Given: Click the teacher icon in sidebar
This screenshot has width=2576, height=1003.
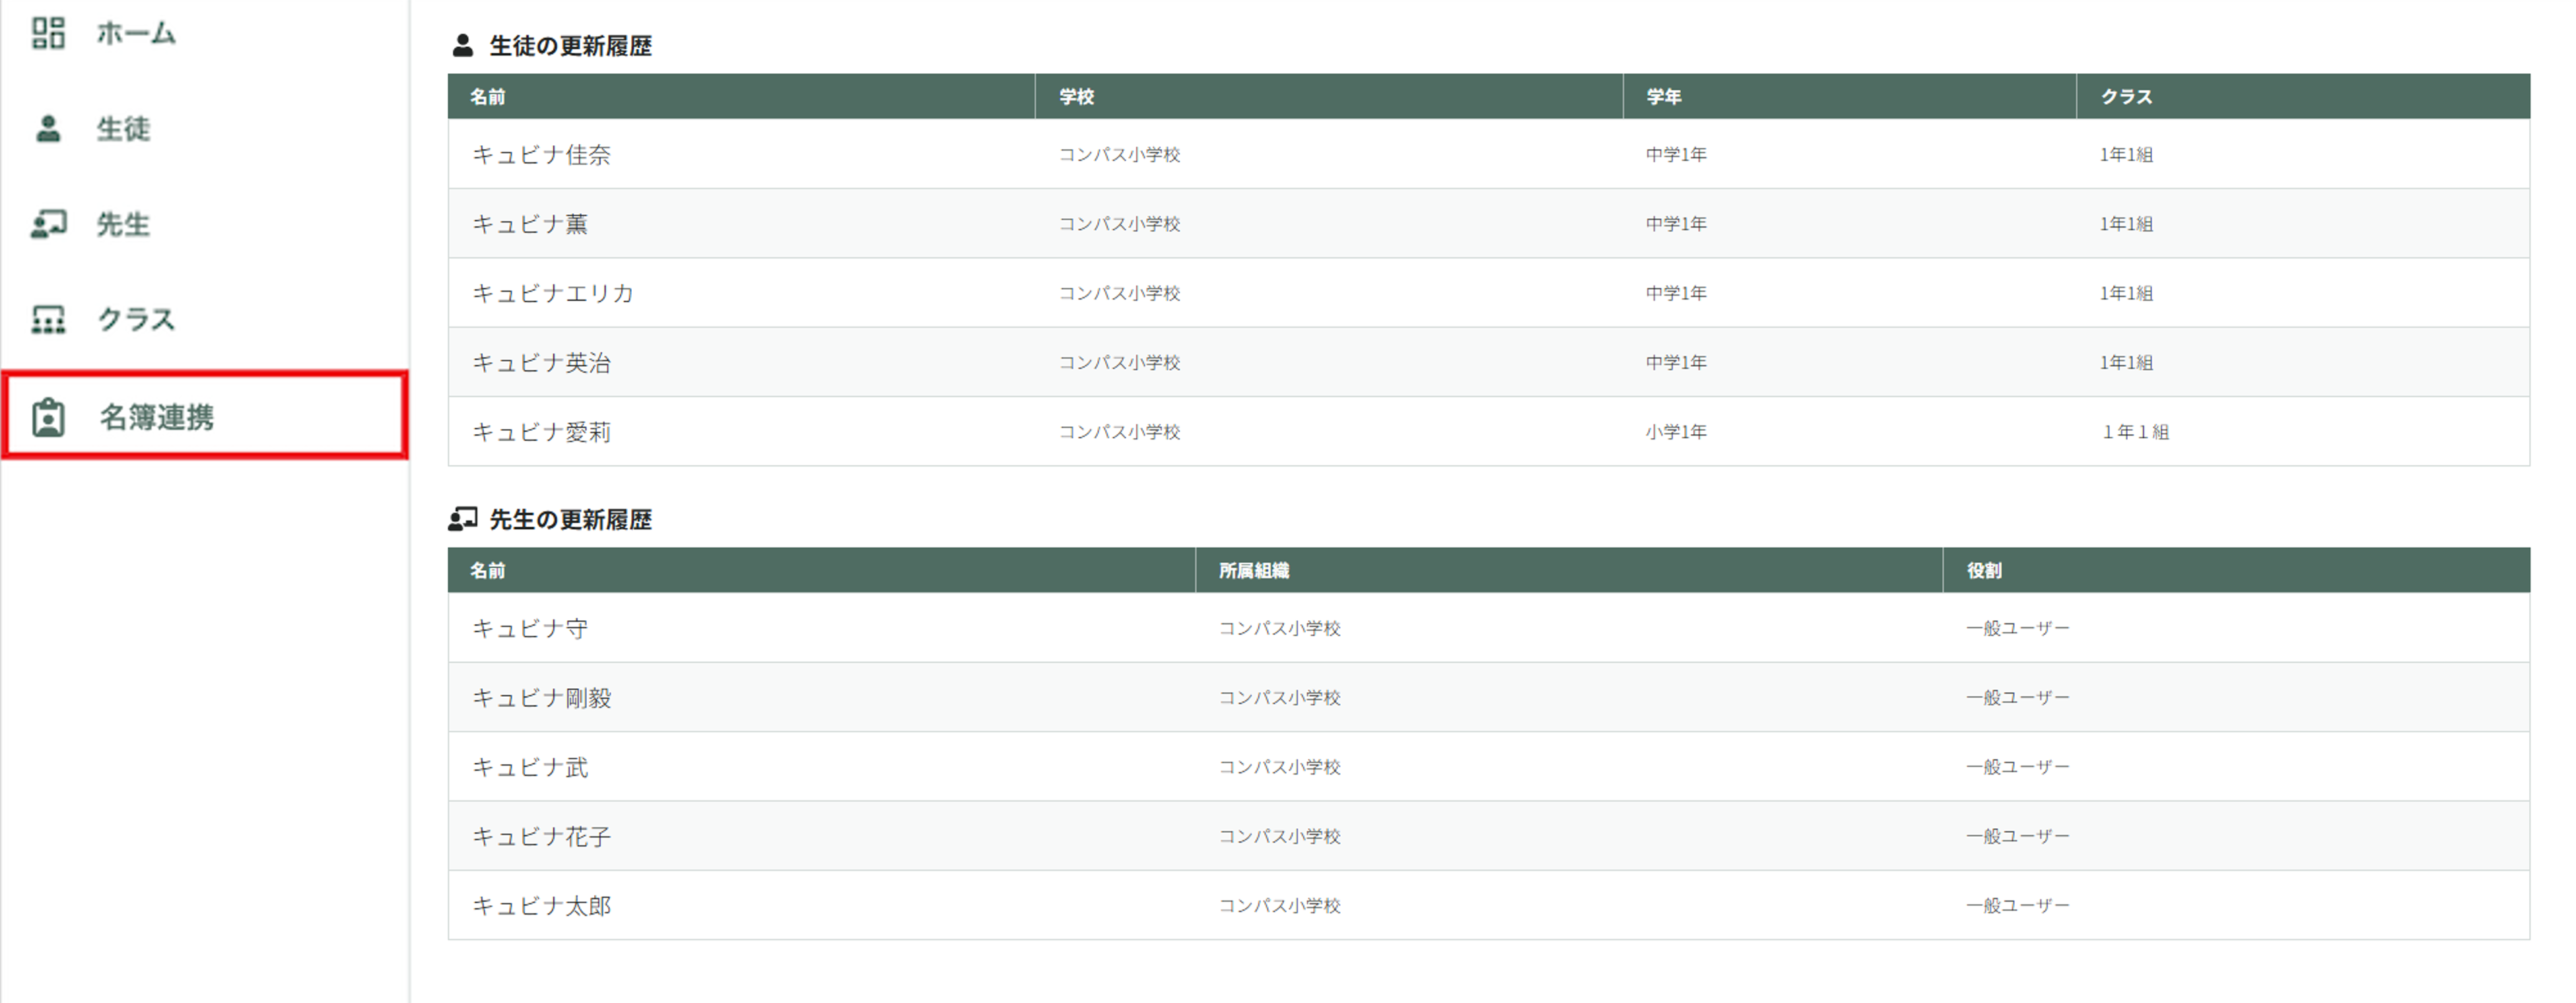Looking at the screenshot, I should [48, 224].
